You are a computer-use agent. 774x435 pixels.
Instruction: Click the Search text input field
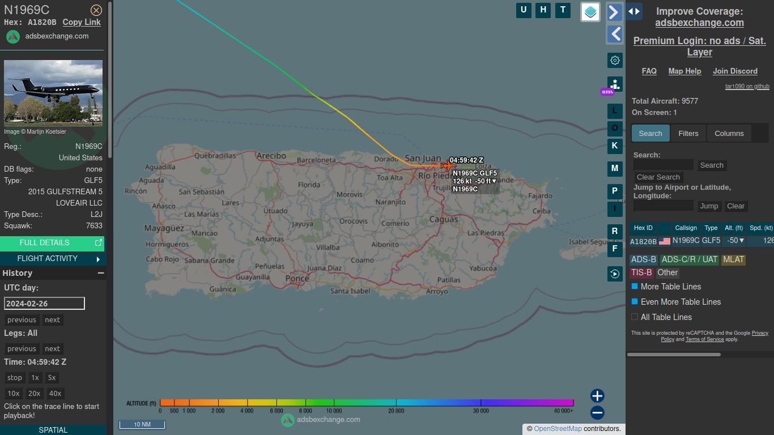tap(664, 165)
